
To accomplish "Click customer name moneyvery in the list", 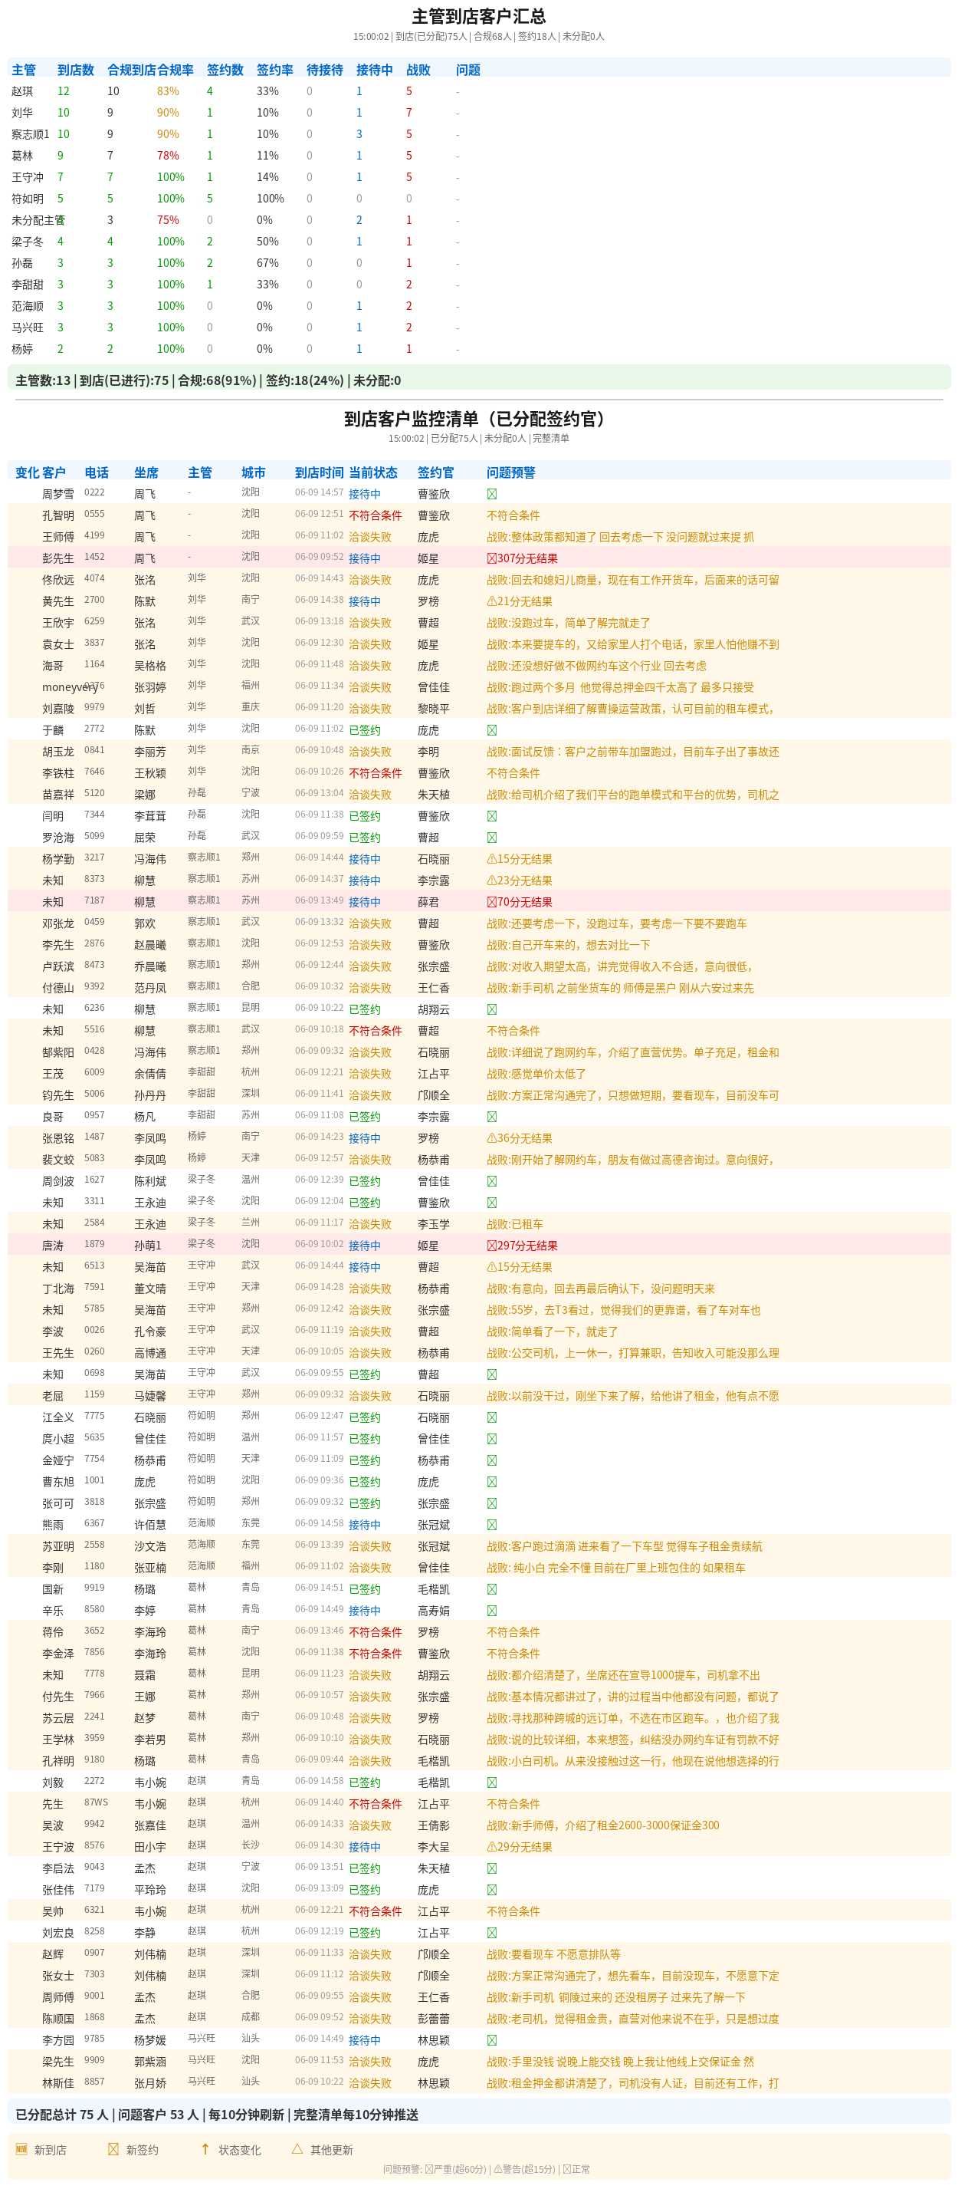I will coord(69,687).
